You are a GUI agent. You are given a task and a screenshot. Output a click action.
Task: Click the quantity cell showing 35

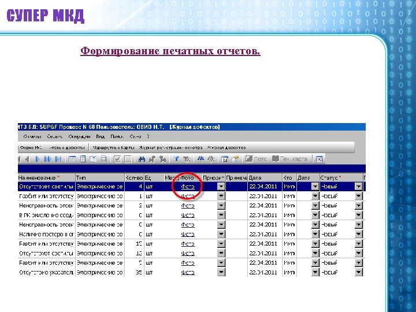tap(134, 273)
